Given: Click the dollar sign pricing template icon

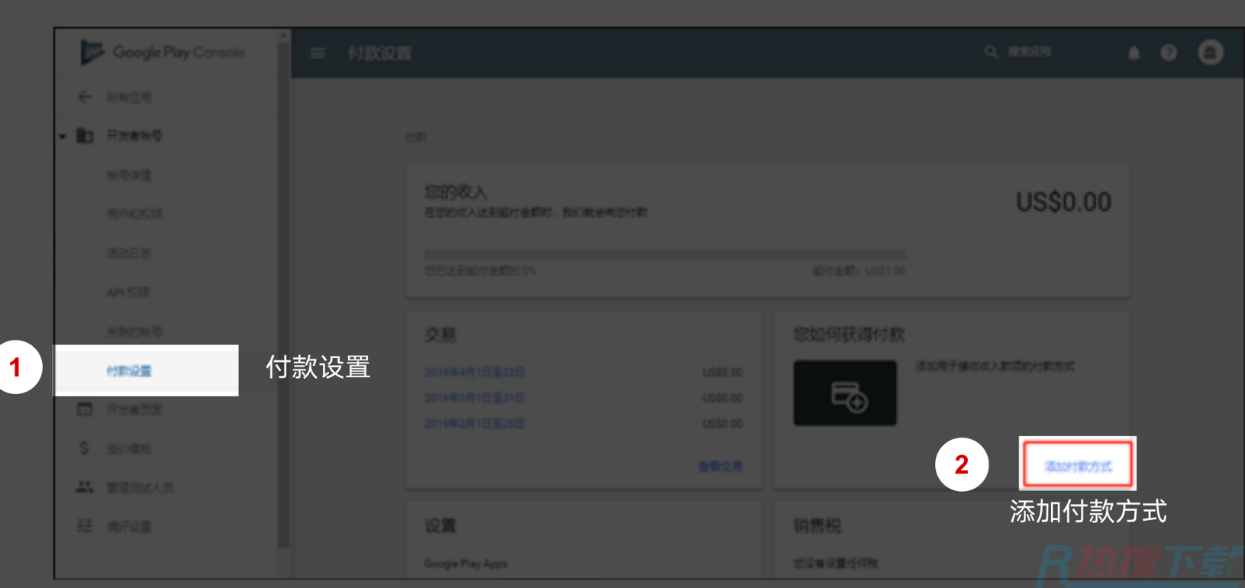Looking at the screenshot, I should [x=84, y=448].
